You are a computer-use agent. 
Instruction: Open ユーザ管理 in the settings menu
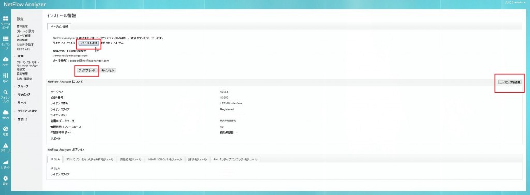(23, 36)
